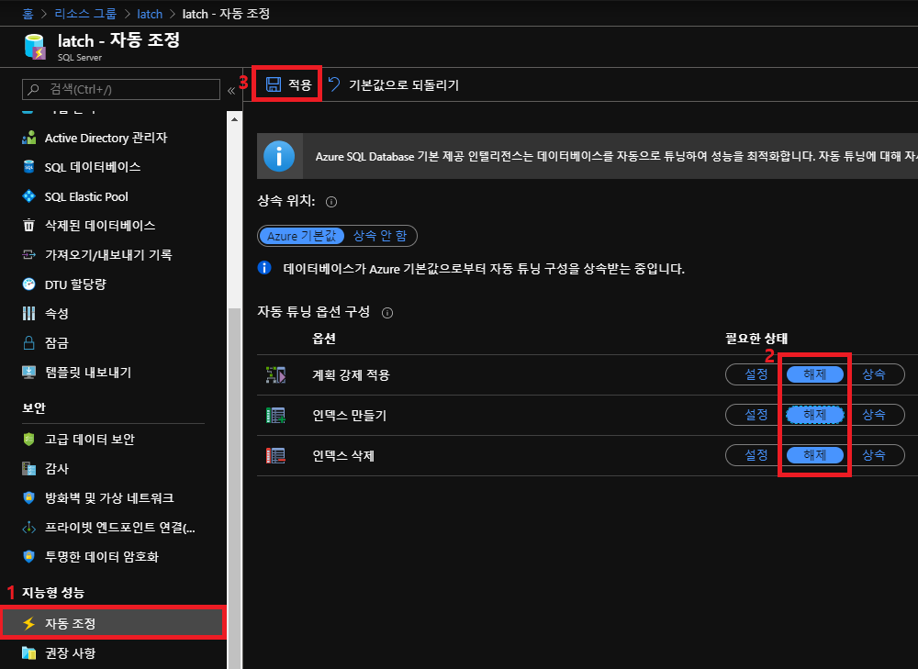Click the sidebar scroll-up arrow
Screen dimensions: 918x669
[x=234, y=119]
